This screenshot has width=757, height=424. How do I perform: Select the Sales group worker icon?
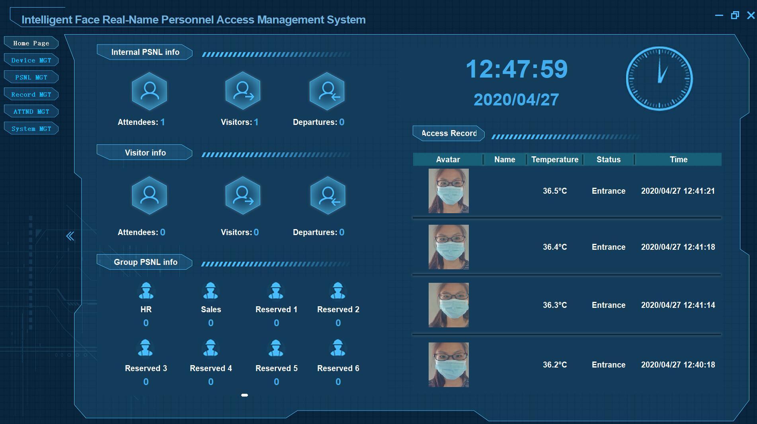211,291
